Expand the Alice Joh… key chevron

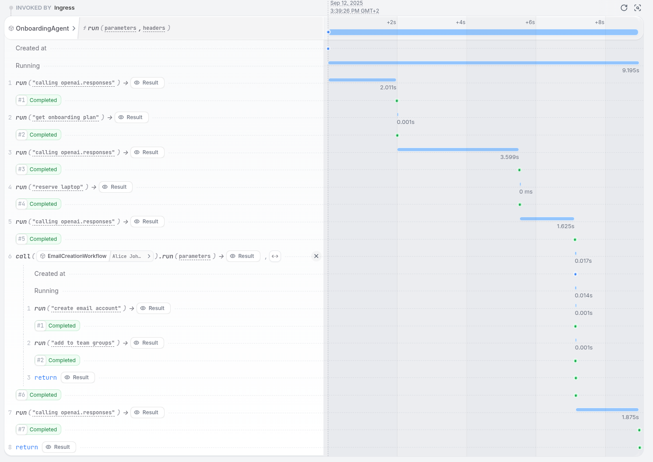tap(149, 256)
